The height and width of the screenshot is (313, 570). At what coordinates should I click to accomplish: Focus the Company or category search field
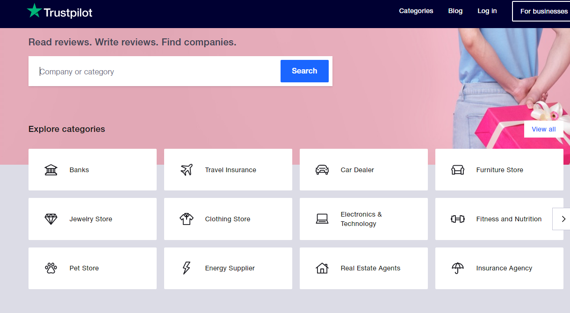(x=154, y=71)
